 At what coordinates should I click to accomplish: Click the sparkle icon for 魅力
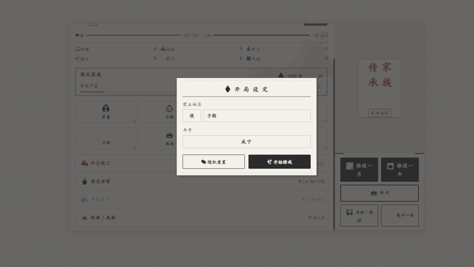tap(77, 59)
